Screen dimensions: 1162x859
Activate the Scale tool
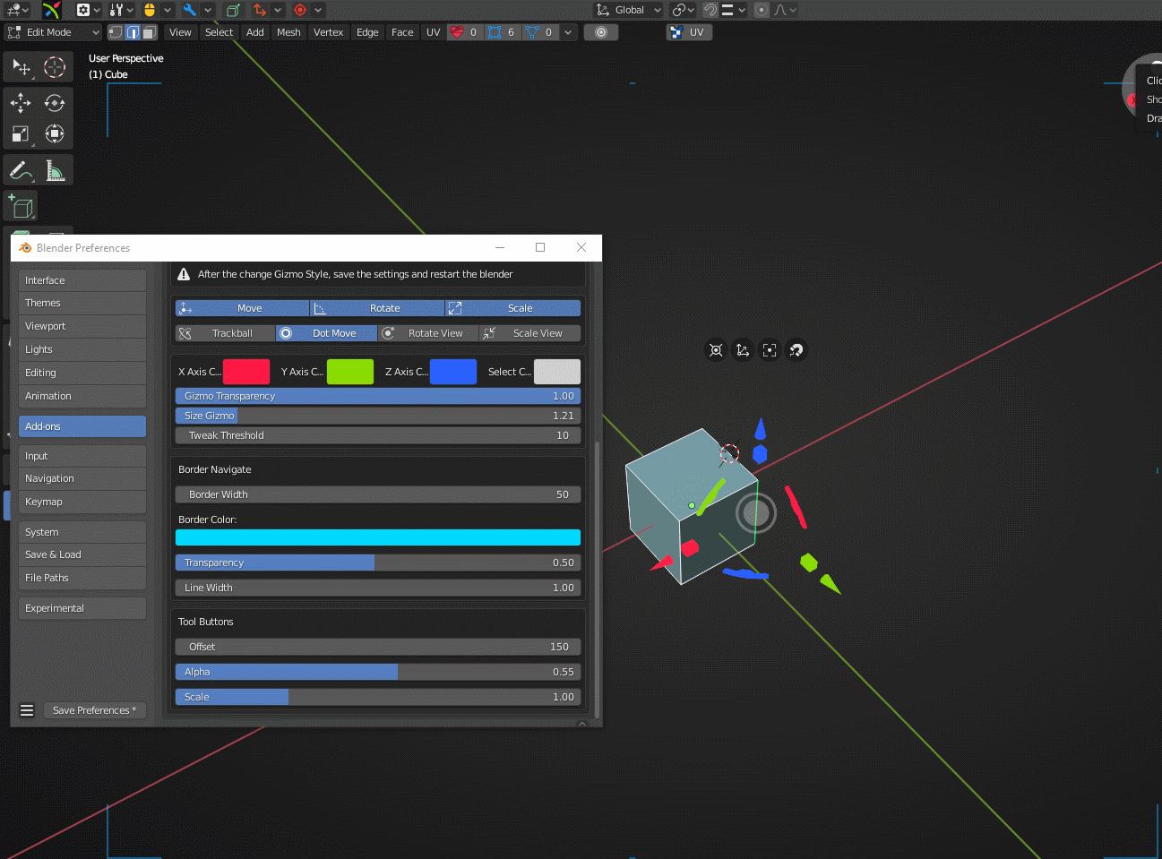(20, 133)
